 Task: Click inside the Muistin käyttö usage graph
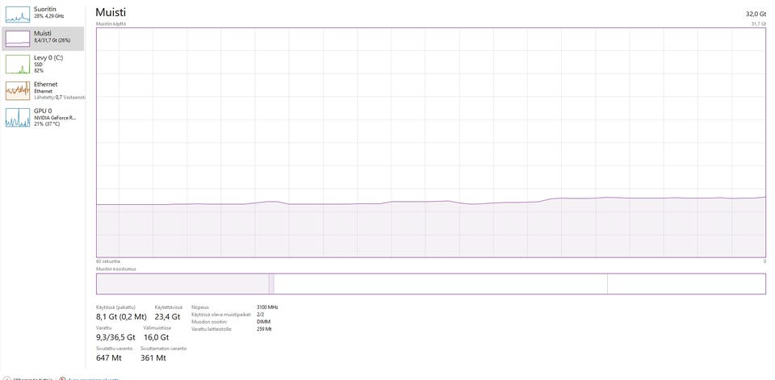coord(431,142)
